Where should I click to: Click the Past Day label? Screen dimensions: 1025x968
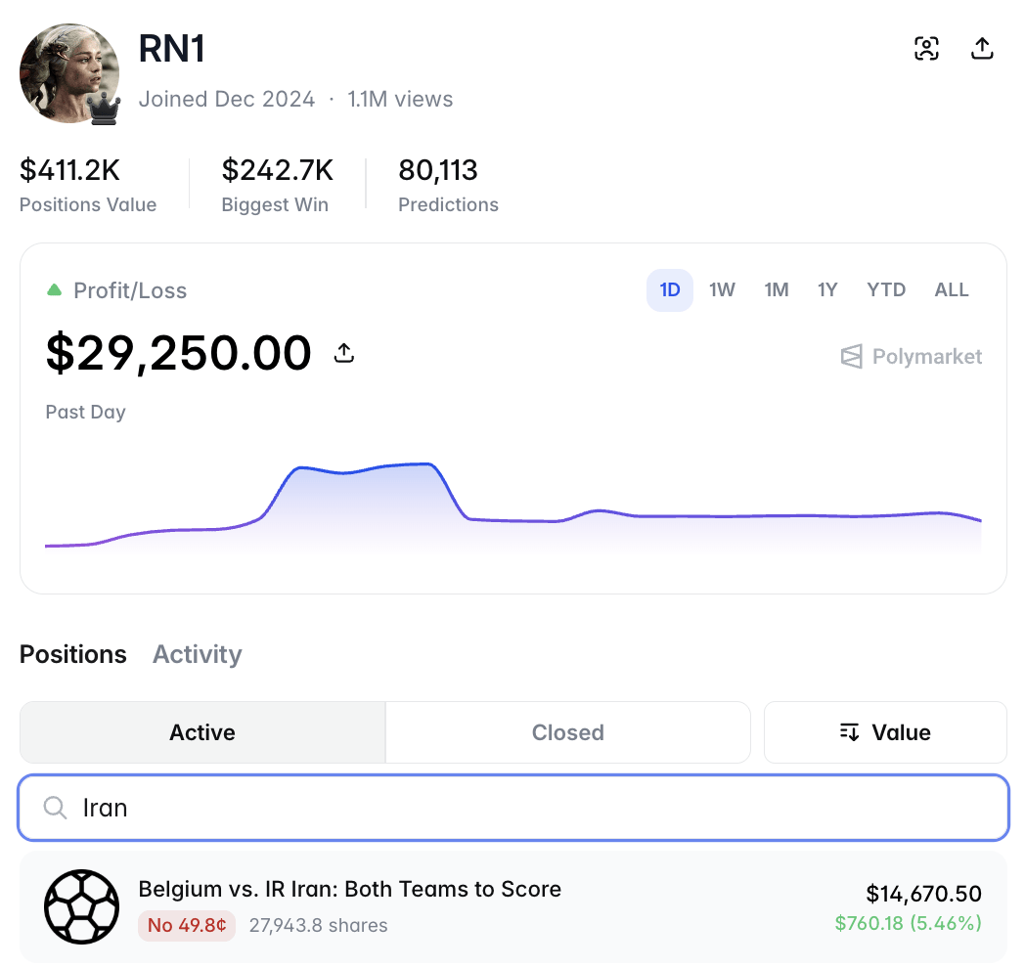point(86,412)
